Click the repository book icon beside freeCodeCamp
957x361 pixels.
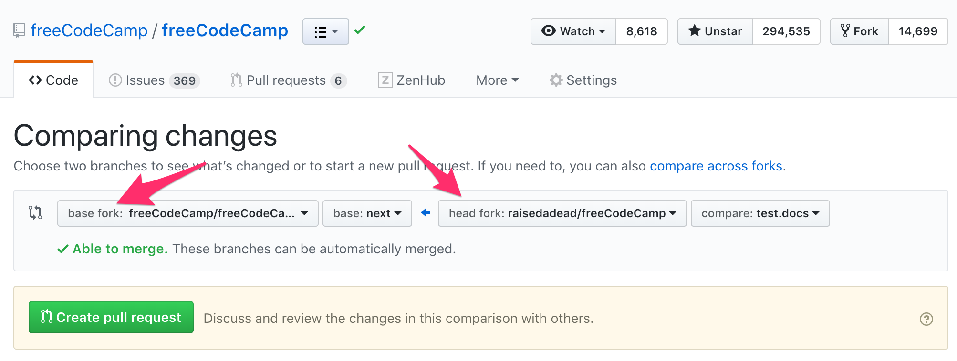[18, 30]
